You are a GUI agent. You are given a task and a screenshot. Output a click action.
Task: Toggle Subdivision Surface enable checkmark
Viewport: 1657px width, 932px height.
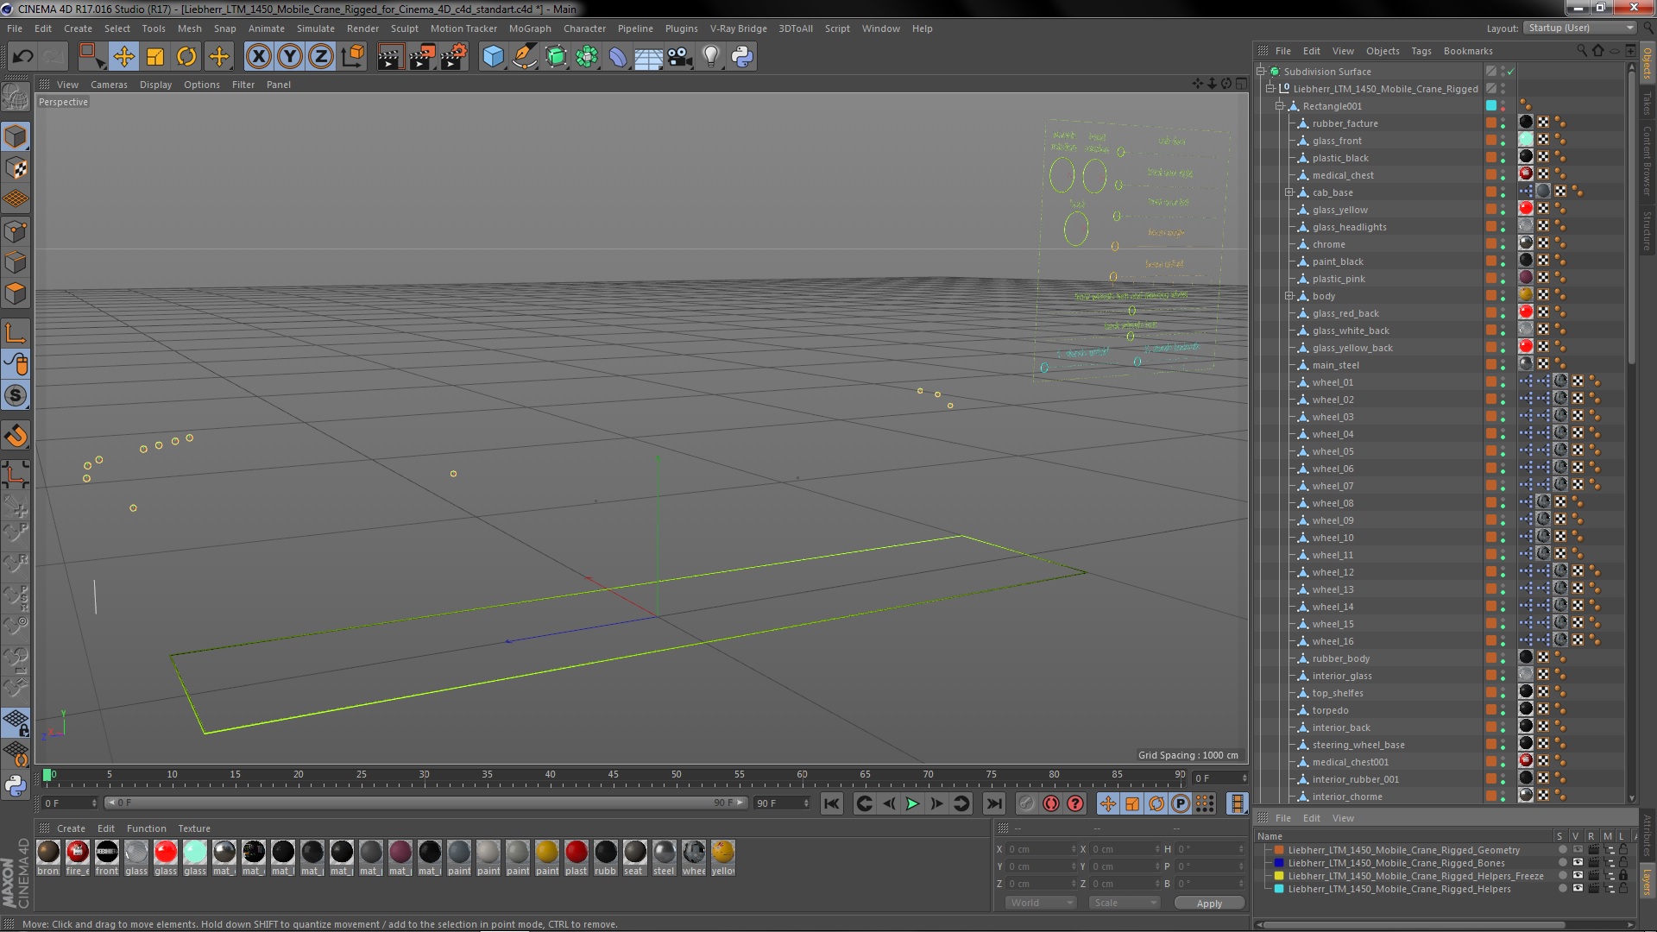point(1511,72)
